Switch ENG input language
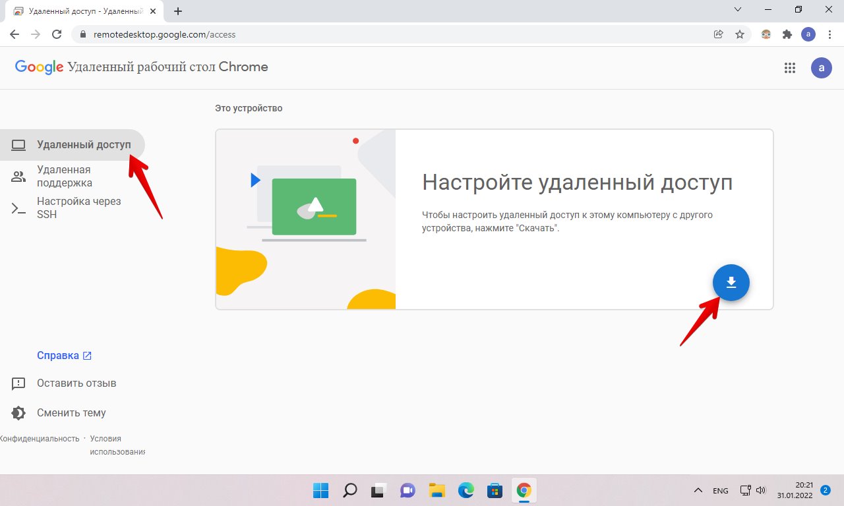844x506 pixels. pyautogui.click(x=721, y=490)
